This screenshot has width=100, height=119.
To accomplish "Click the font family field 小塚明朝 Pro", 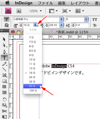I will 36,19.
